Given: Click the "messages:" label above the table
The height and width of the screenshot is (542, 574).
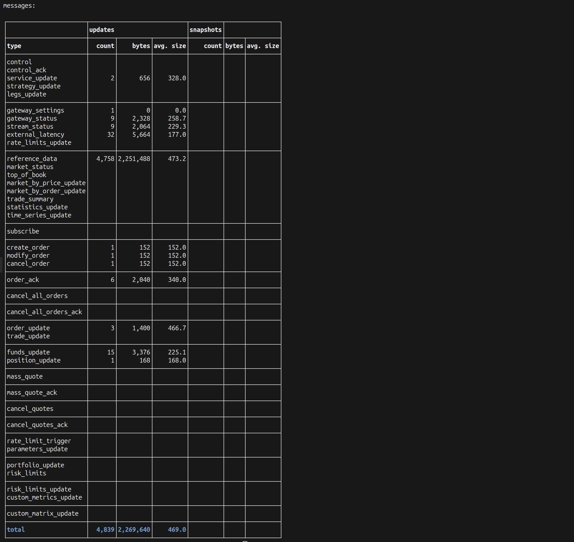Looking at the screenshot, I should (19, 6).
